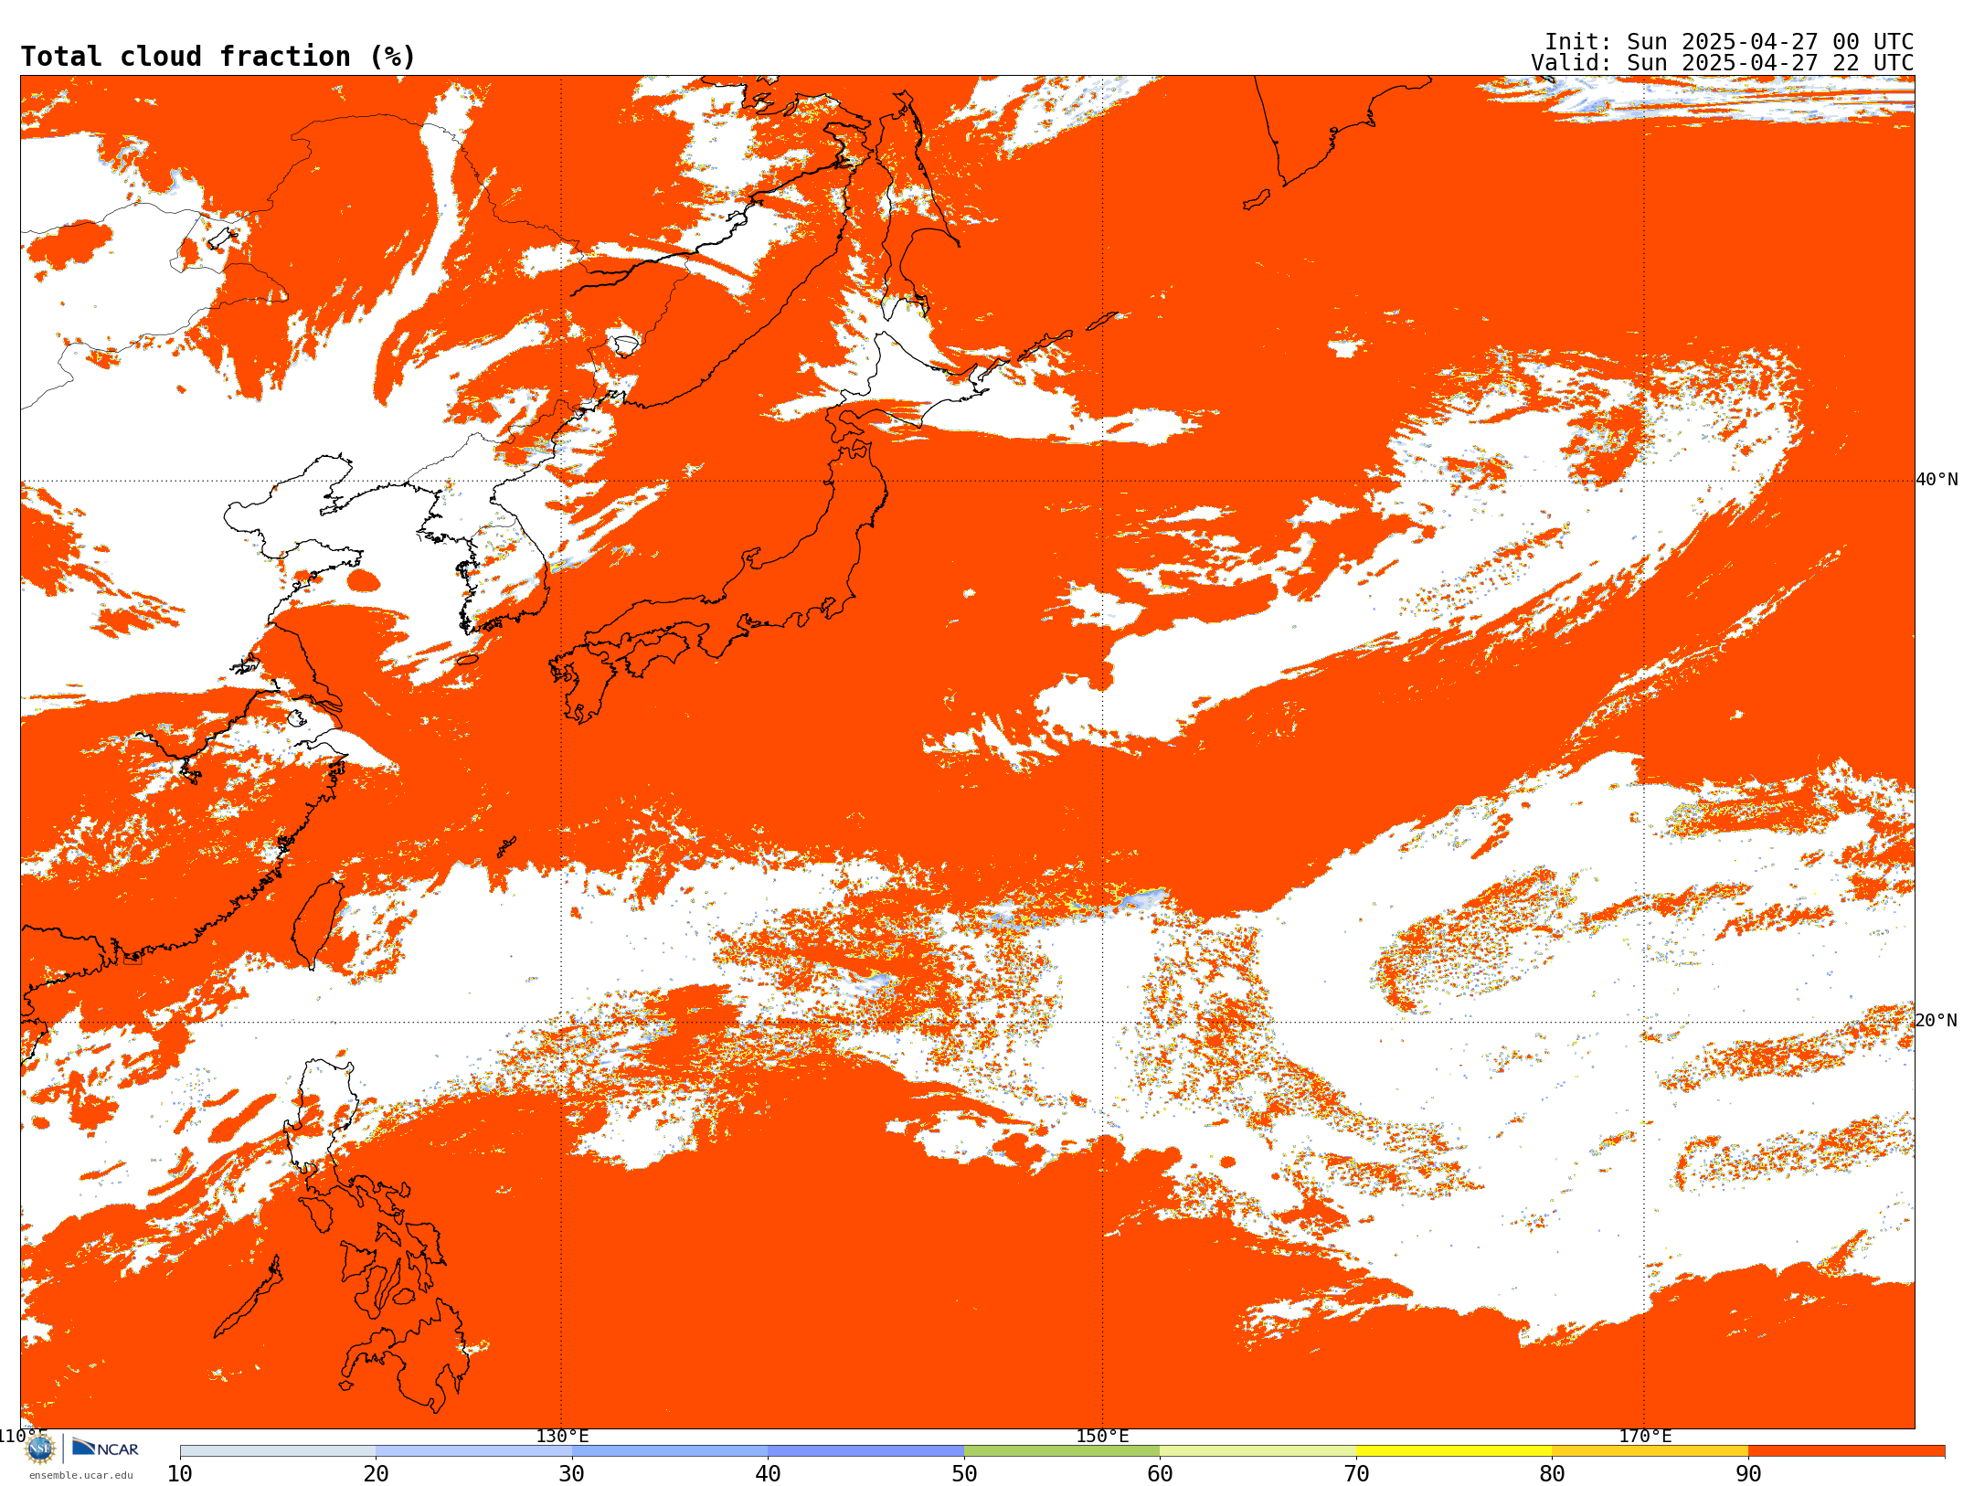Image resolution: width=1974 pixels, height=1486 pixels.
Task: Click the '150°E' longitude label
Action: tap(1103, 1437)
